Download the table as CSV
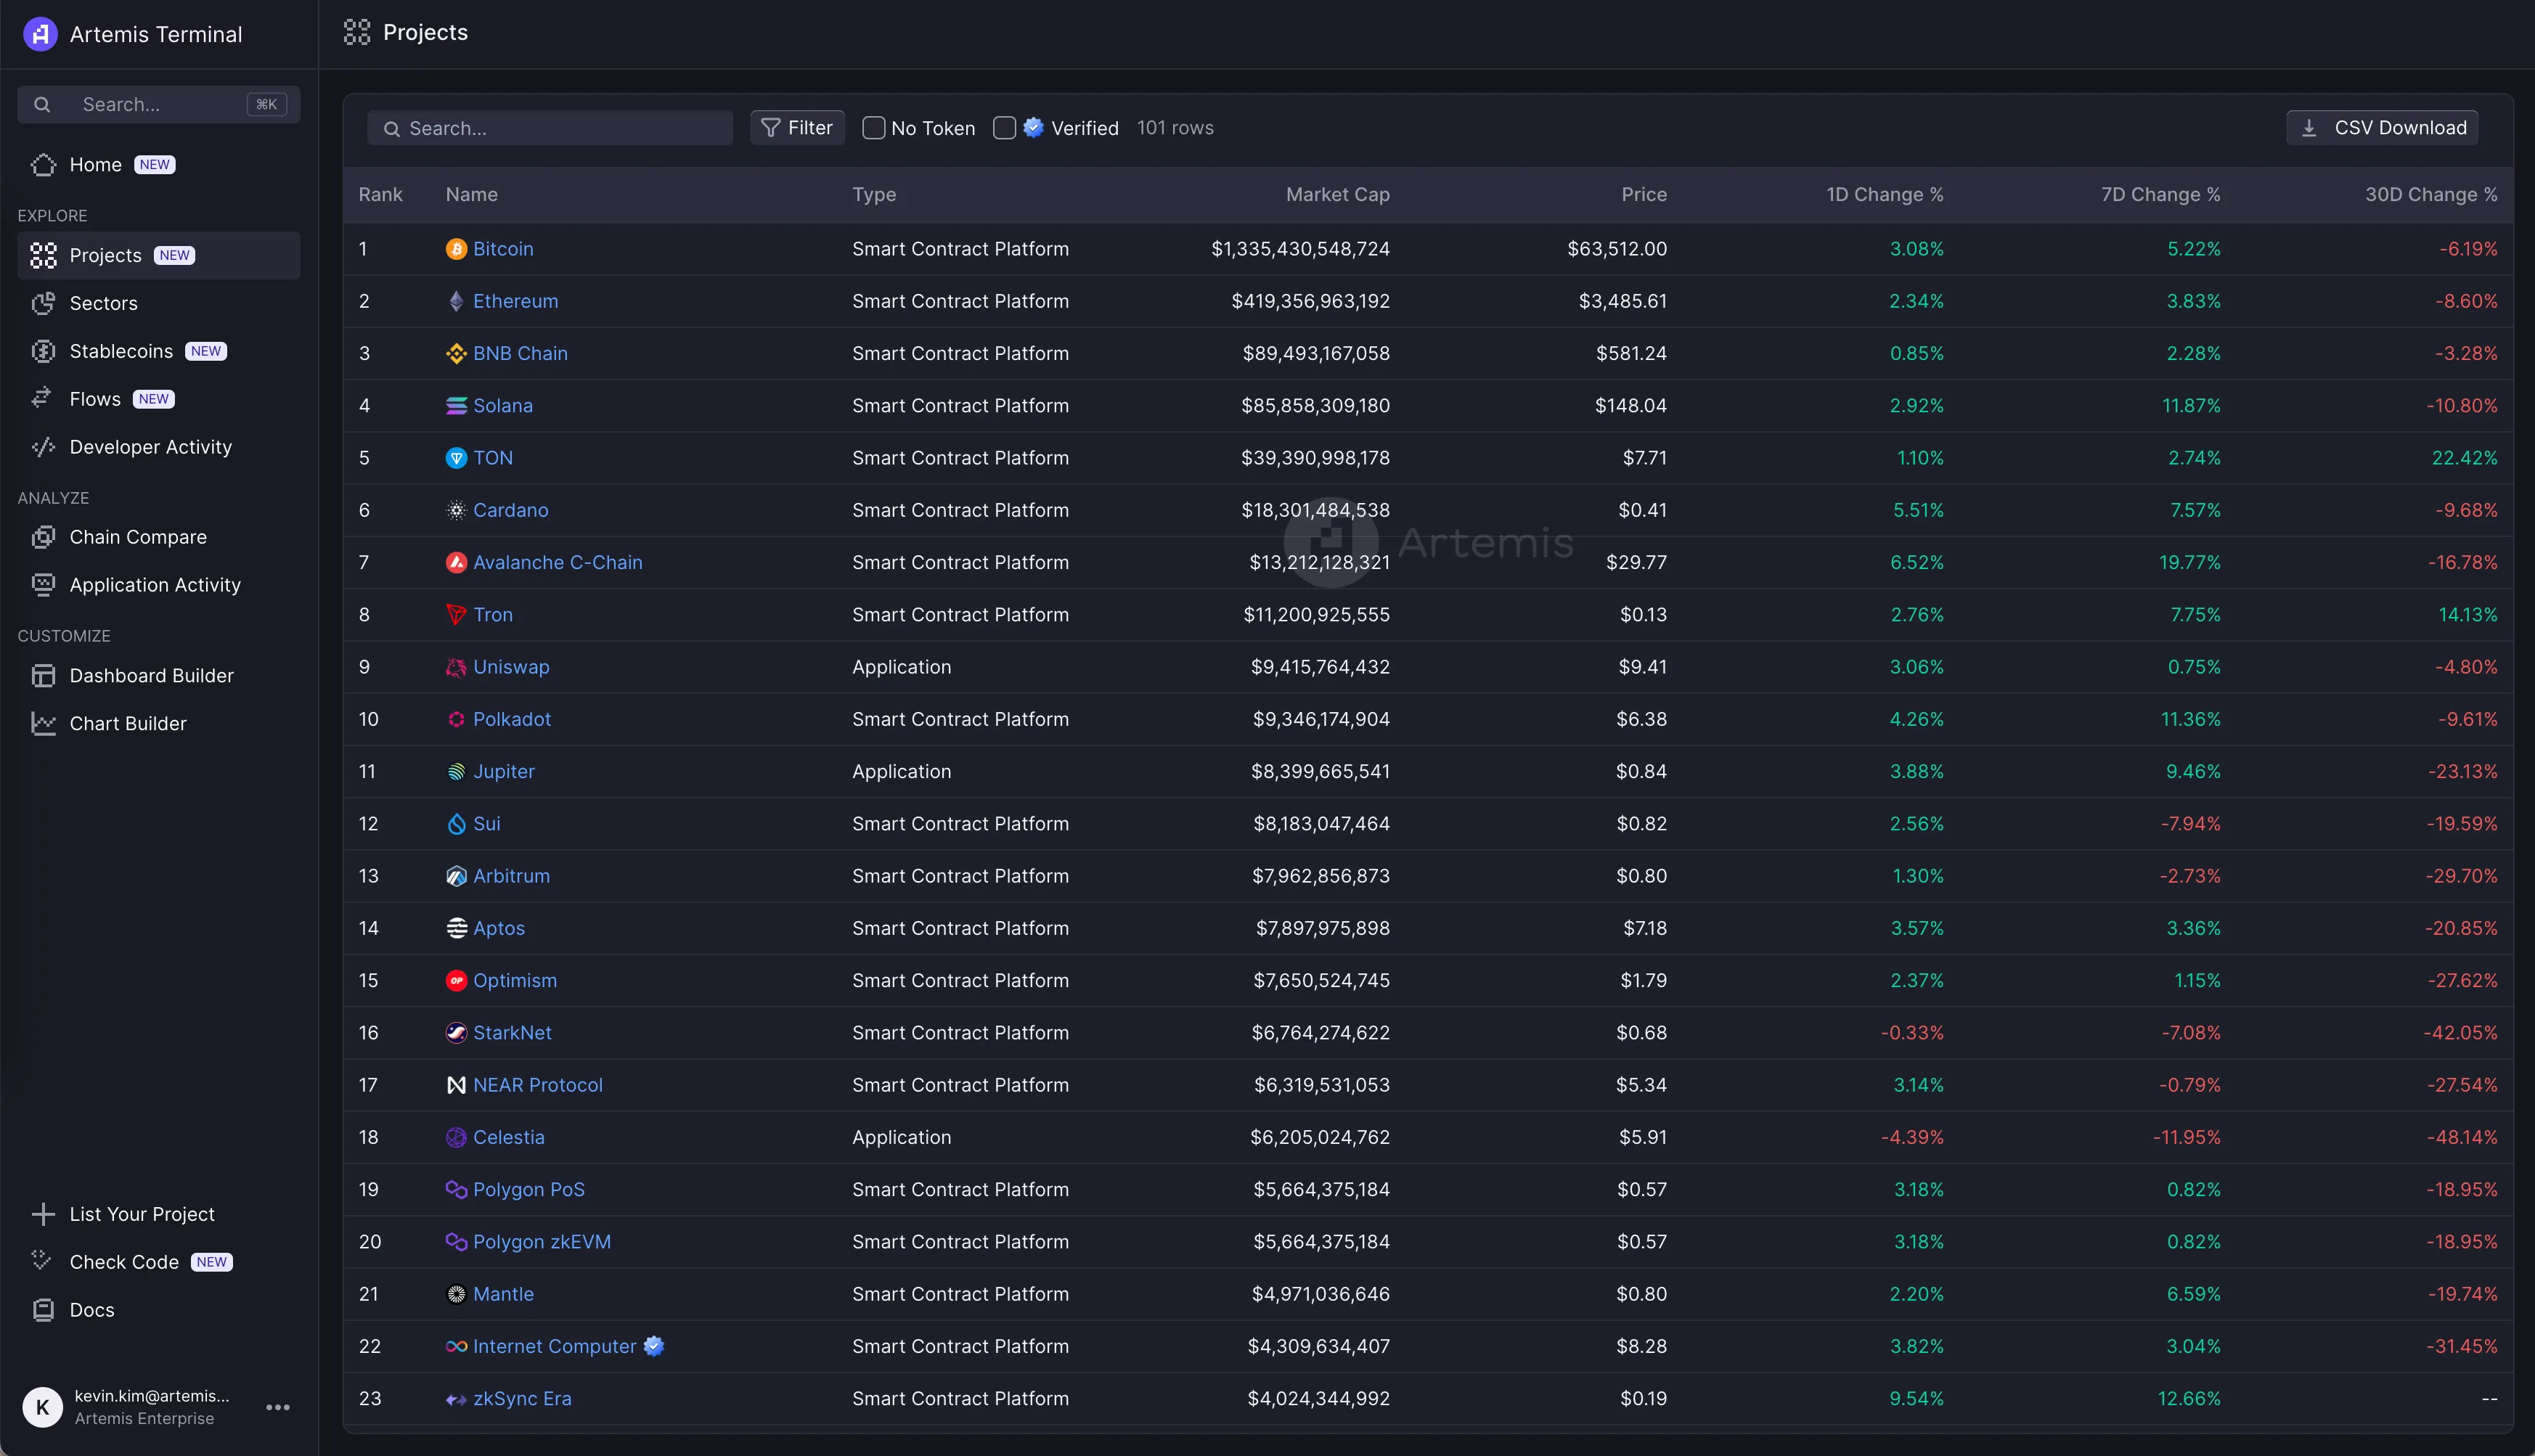The image size is (2535, 1456). tap(2382, 128)
